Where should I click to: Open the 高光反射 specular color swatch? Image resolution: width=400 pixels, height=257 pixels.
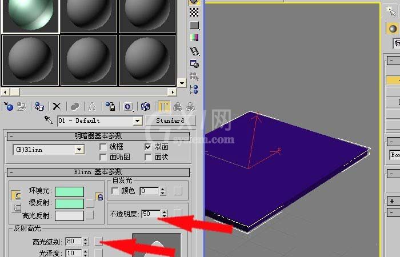tap(69, 216)
